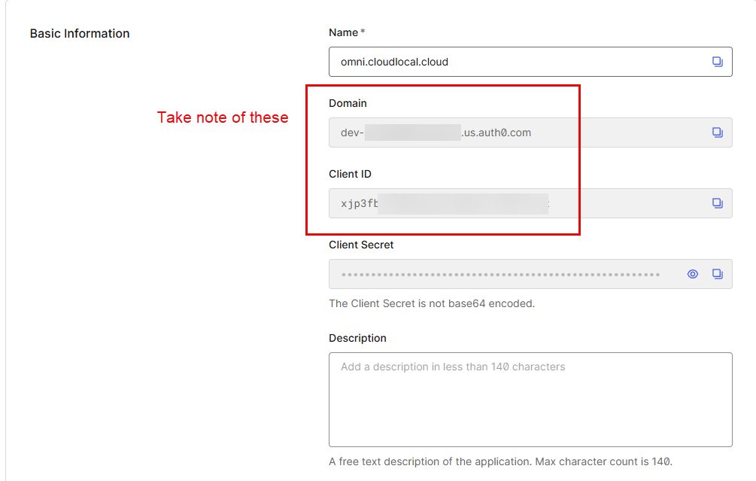Click the Description field label
This screenshot has width=756, height=481.
point(357,338)
